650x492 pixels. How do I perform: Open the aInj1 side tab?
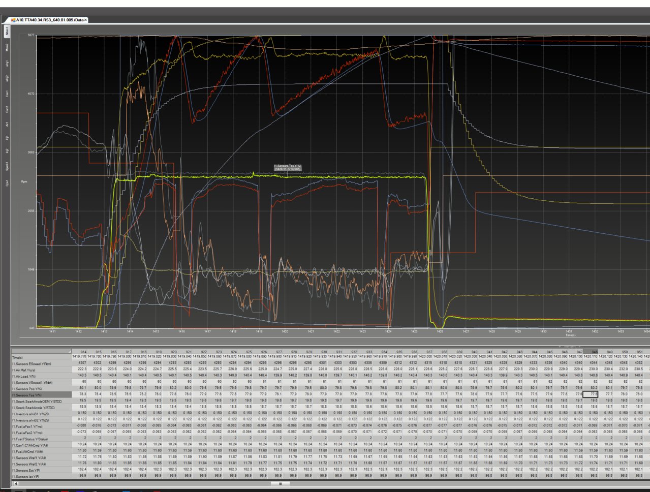[x=7, y=64]
